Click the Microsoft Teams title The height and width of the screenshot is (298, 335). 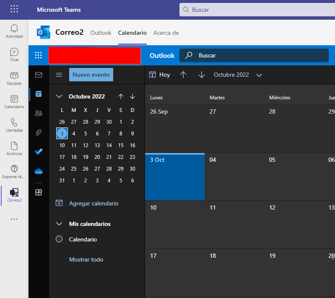point(59,10)
